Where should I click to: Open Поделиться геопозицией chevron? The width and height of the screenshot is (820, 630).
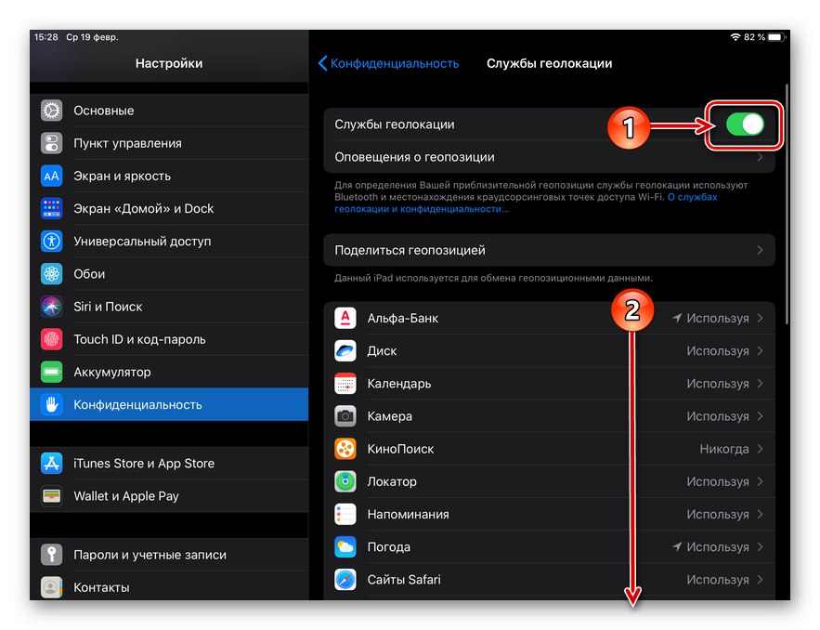pos(760,250)
